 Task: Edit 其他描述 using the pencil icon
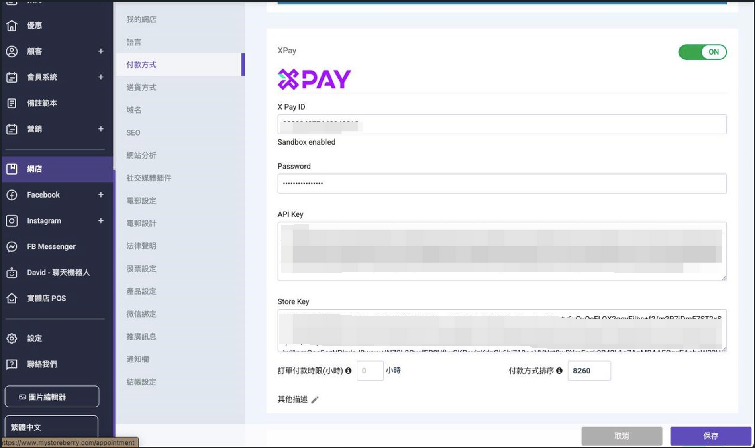[316, 400]
